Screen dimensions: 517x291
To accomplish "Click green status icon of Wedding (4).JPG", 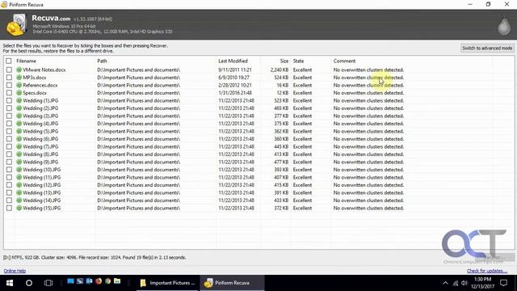I will pyautogui.click(x=19, y=124).
